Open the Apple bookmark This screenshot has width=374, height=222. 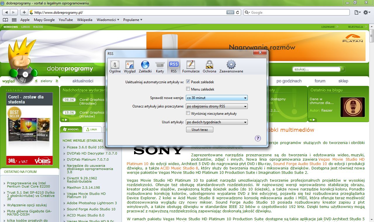click(x=25, y=20)
